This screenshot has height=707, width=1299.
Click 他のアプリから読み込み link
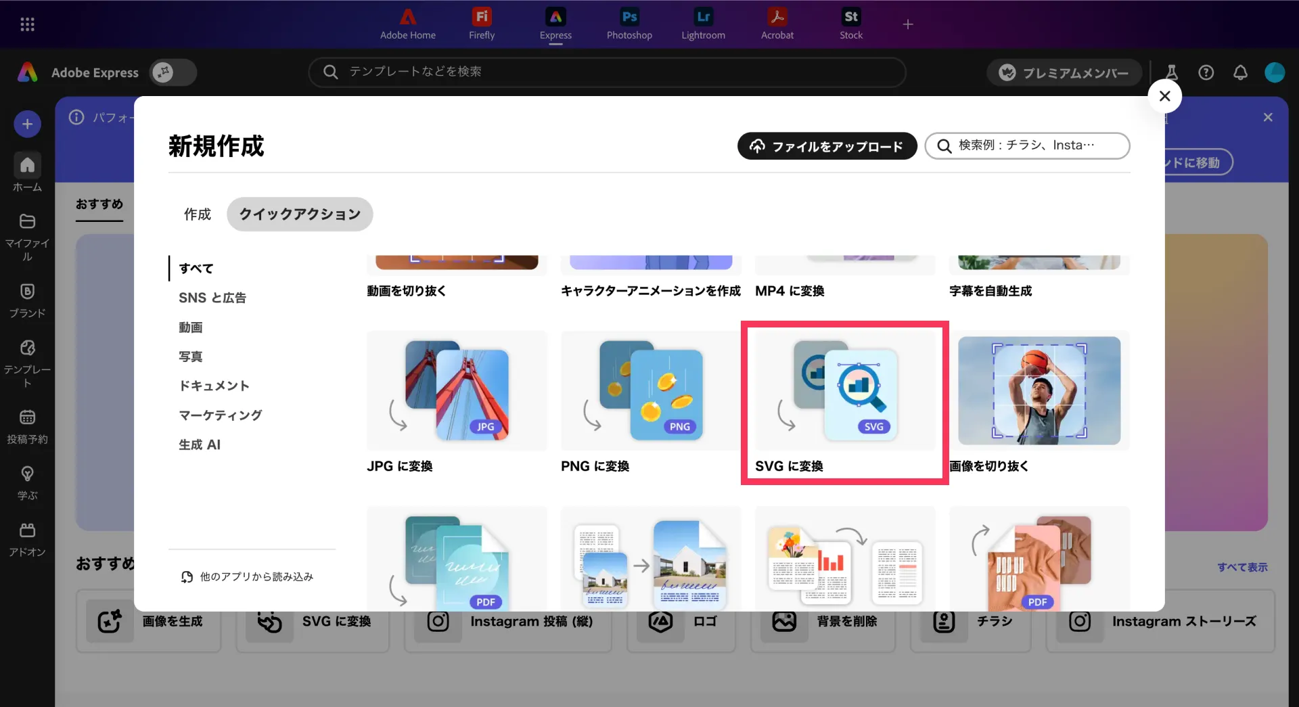248,576
